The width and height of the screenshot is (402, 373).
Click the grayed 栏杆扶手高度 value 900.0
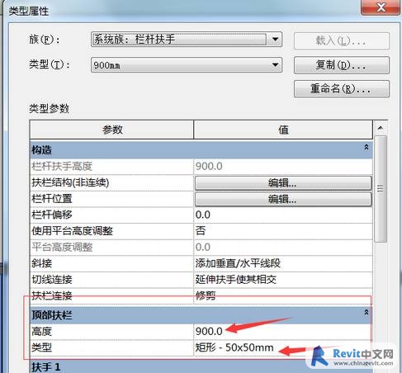click(283, 167)
